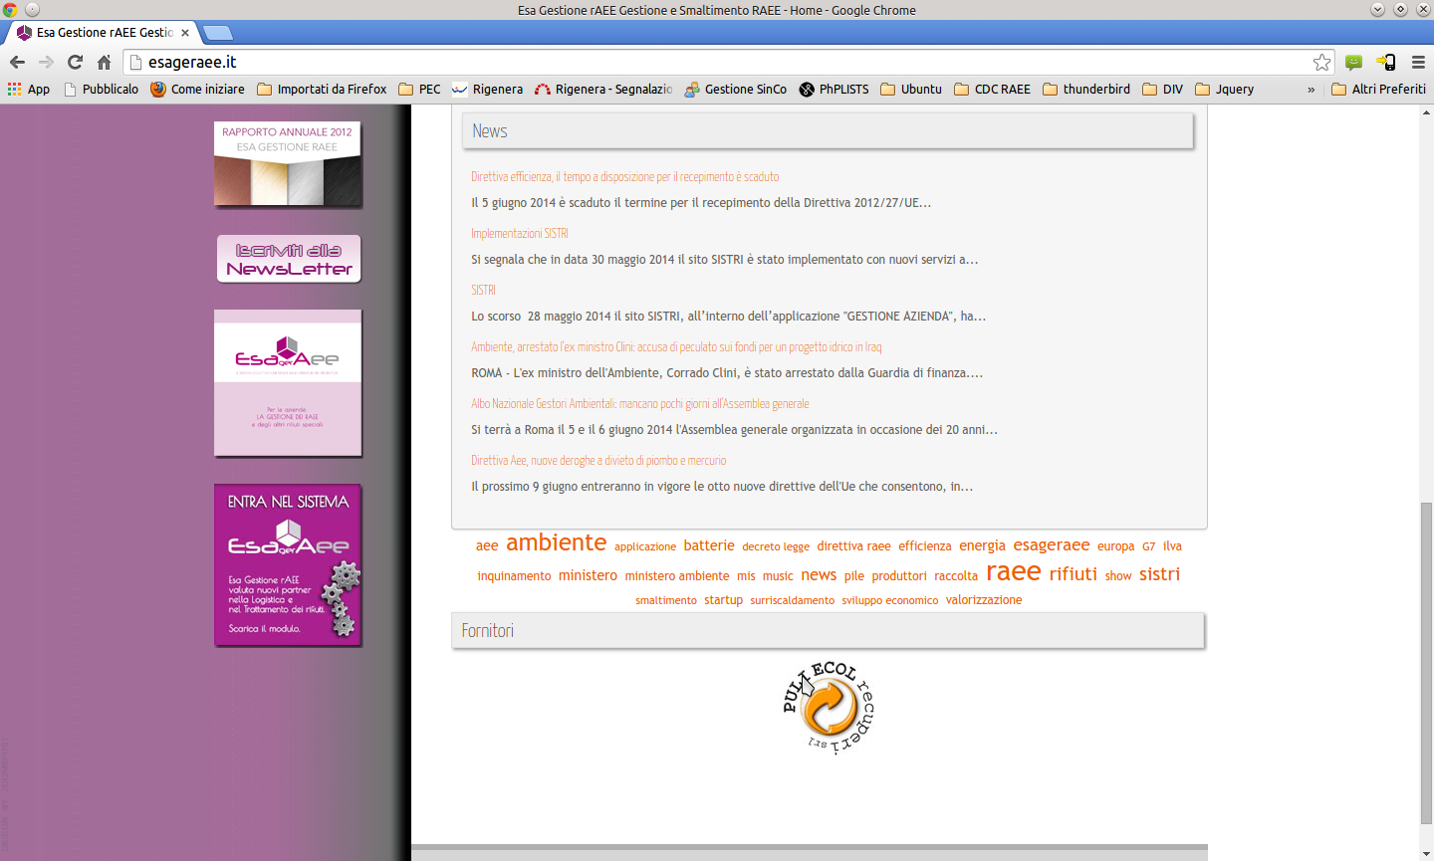Open the PhPLISTS bookmark
The height and width of the screenshot is (861, 1434).
coord(834,89)
